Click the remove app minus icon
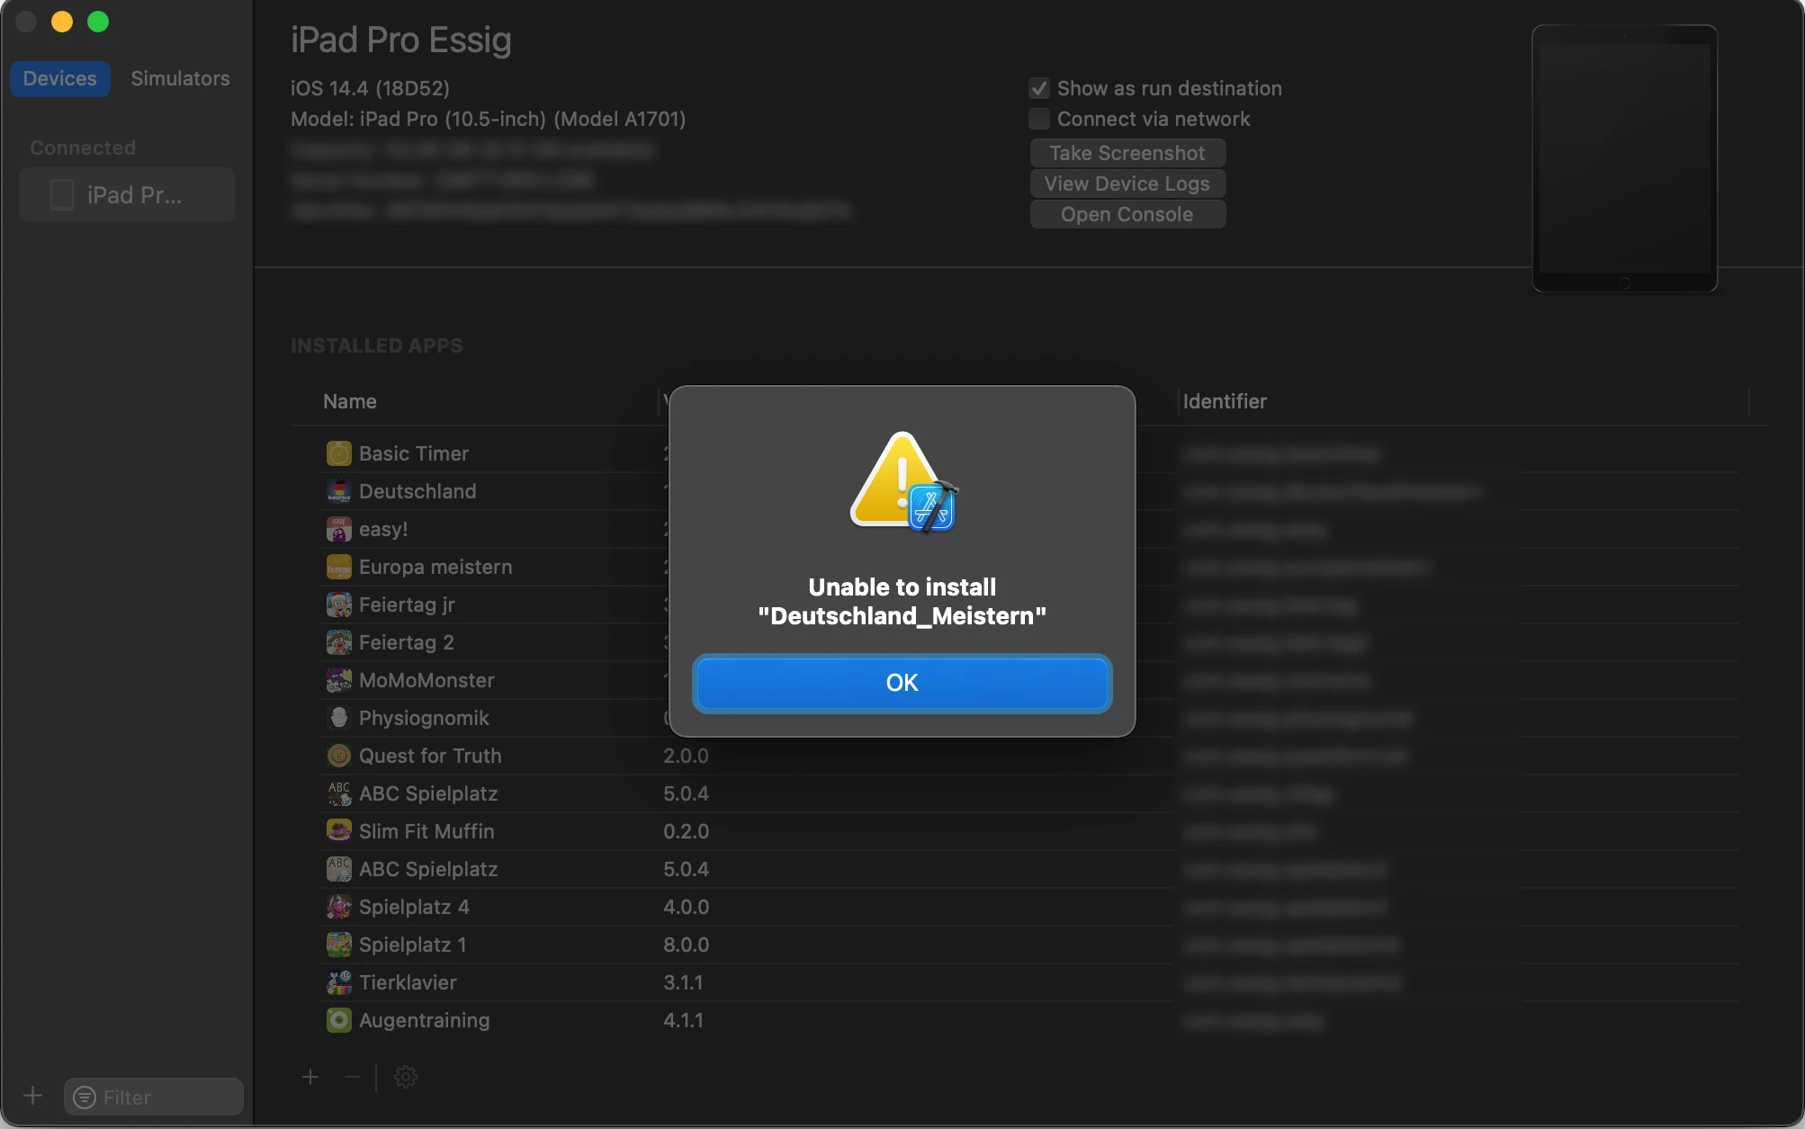1805x1129 pixels. point(353,1077)
